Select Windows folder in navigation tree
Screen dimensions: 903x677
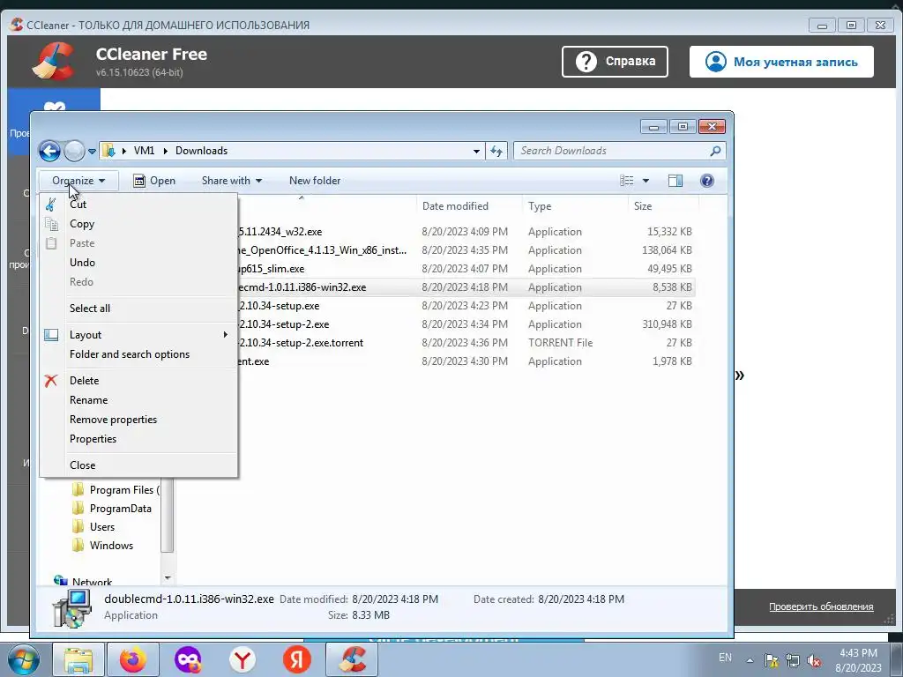[x=111, y=545]
